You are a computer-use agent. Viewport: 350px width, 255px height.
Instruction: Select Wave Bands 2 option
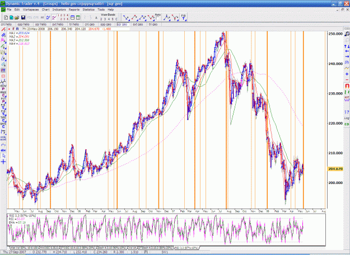(x=101, y=19)
